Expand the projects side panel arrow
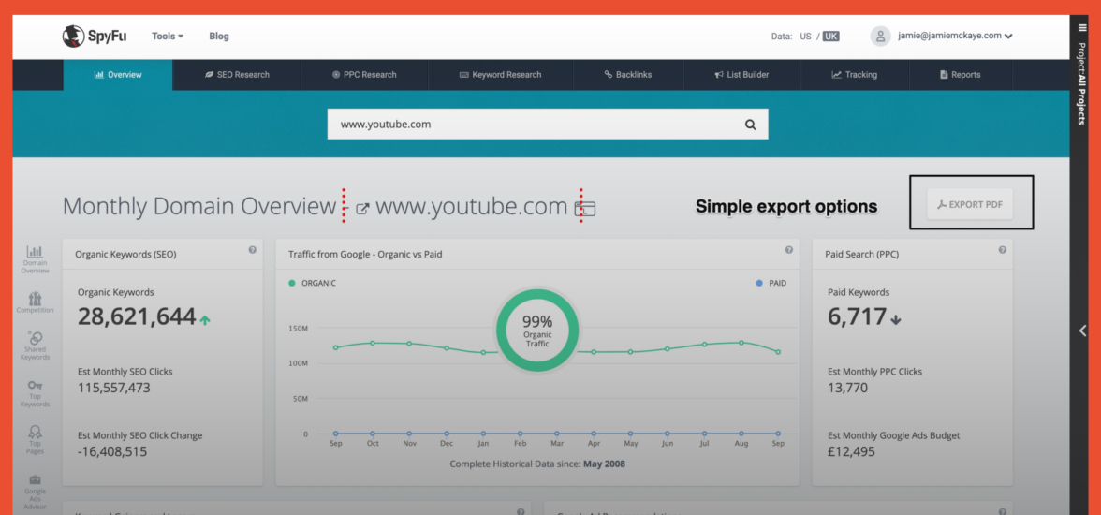The width and height of the screenshot is (1101, 515). [1082, 331]
